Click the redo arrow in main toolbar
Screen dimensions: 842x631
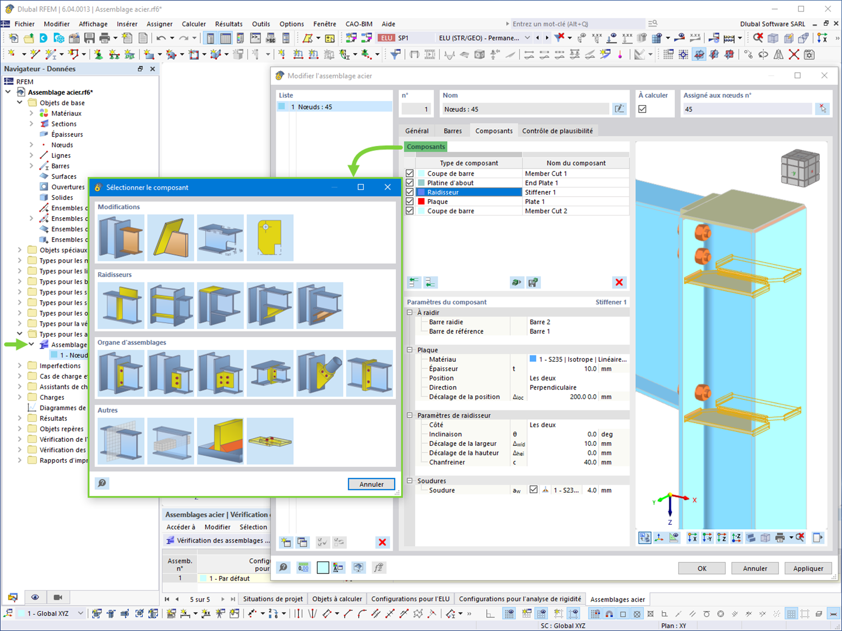tap(183, 38)
